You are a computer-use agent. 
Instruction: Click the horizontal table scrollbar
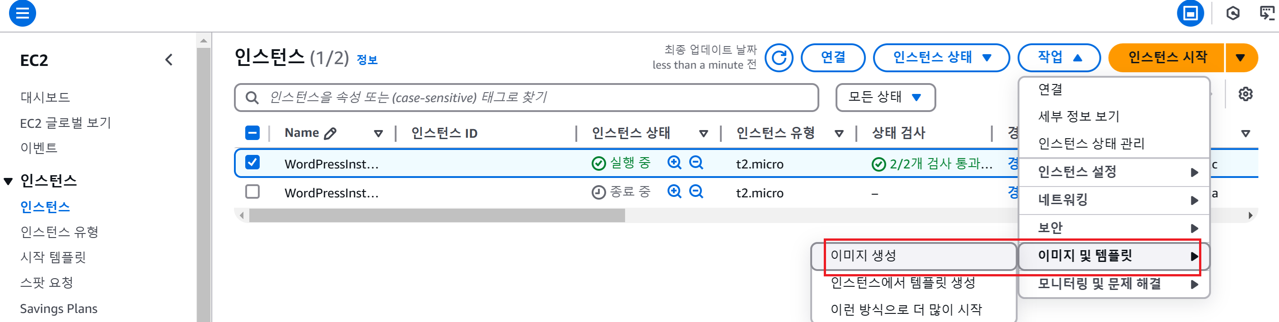tap(436, 215)
